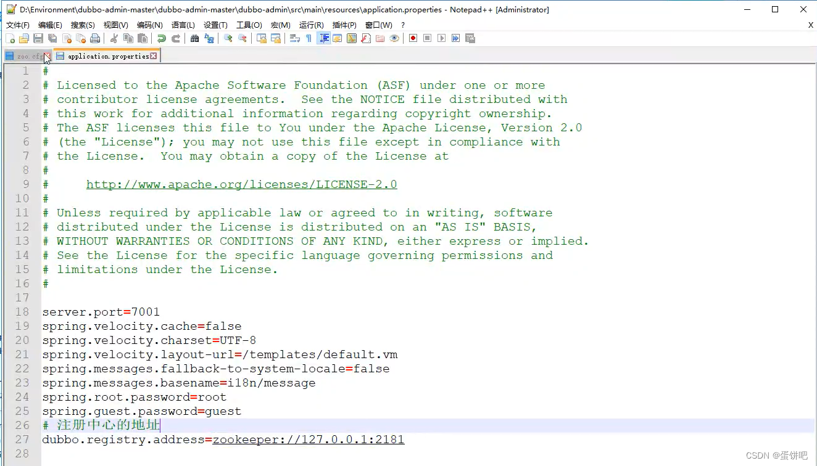Image resolution: width=817 pixels, height=466 pixels.
Task: Click the Redo toolbar icon
Action: [x=176, y=38]
